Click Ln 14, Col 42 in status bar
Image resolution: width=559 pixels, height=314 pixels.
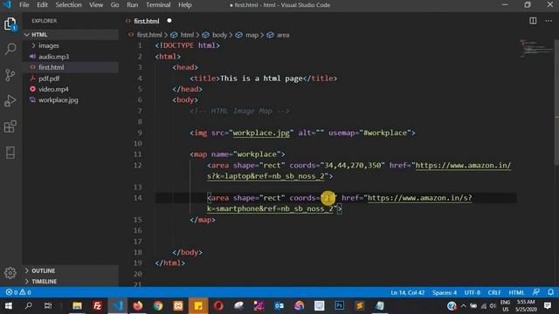pyautogui.click(x=408, y=292)
